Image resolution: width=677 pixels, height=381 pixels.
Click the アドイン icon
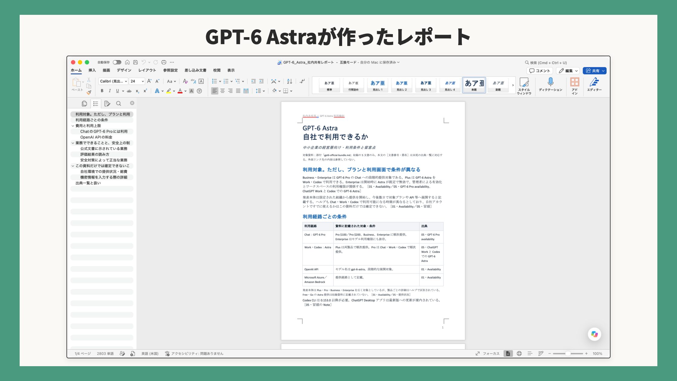[x=575, y=86]
